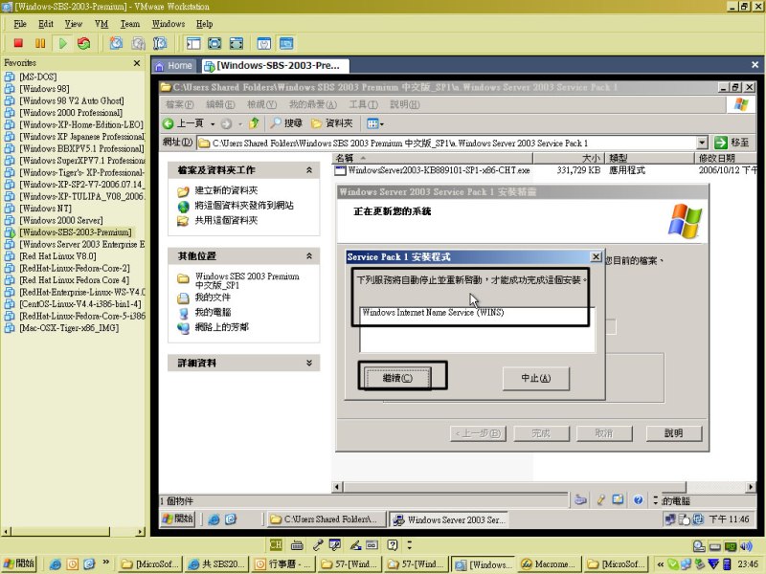The height and width of the screenshot is (574, 766).
Task: Sort by the 大小 column header
Action: pyautogui.click(x=568, y=158)
